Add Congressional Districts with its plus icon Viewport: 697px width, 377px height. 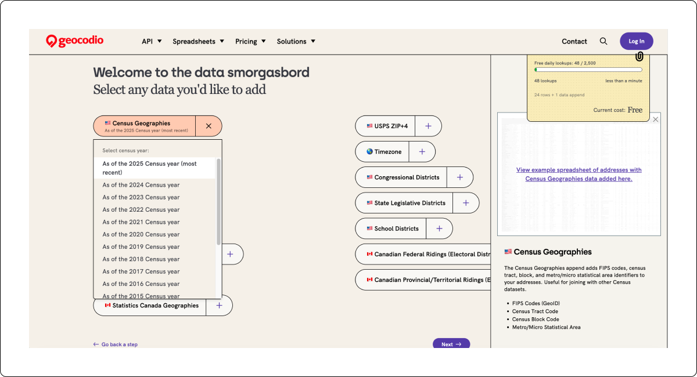coord(460,177)
